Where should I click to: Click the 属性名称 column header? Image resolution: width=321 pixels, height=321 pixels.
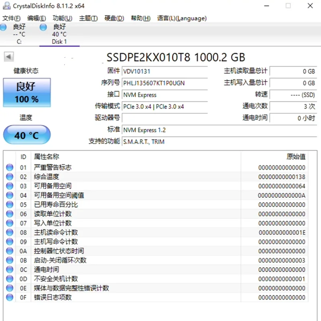click(x=136, y=157)
